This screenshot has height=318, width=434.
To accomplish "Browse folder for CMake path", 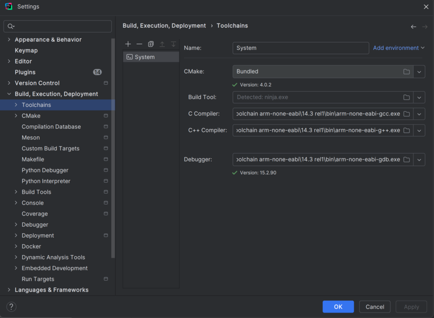I will click(406, 72).
